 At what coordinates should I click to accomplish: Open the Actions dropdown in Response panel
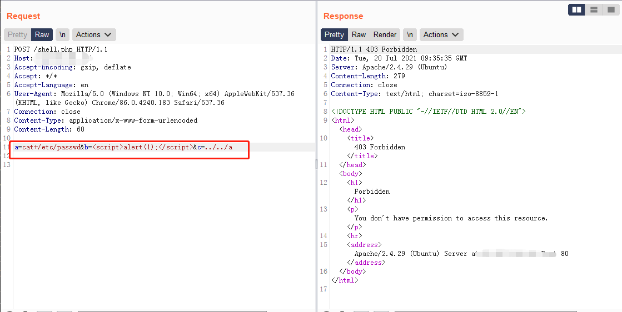coord(441,35)
